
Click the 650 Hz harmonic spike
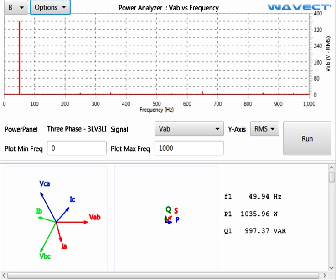click(202, 93)
